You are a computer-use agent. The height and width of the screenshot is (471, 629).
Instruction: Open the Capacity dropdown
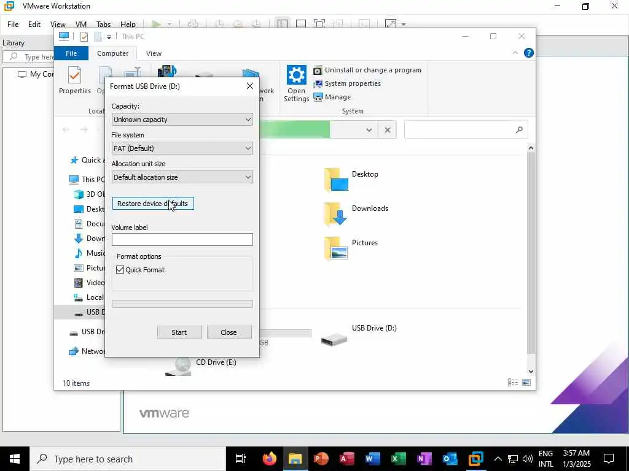[x=182, y=120]
